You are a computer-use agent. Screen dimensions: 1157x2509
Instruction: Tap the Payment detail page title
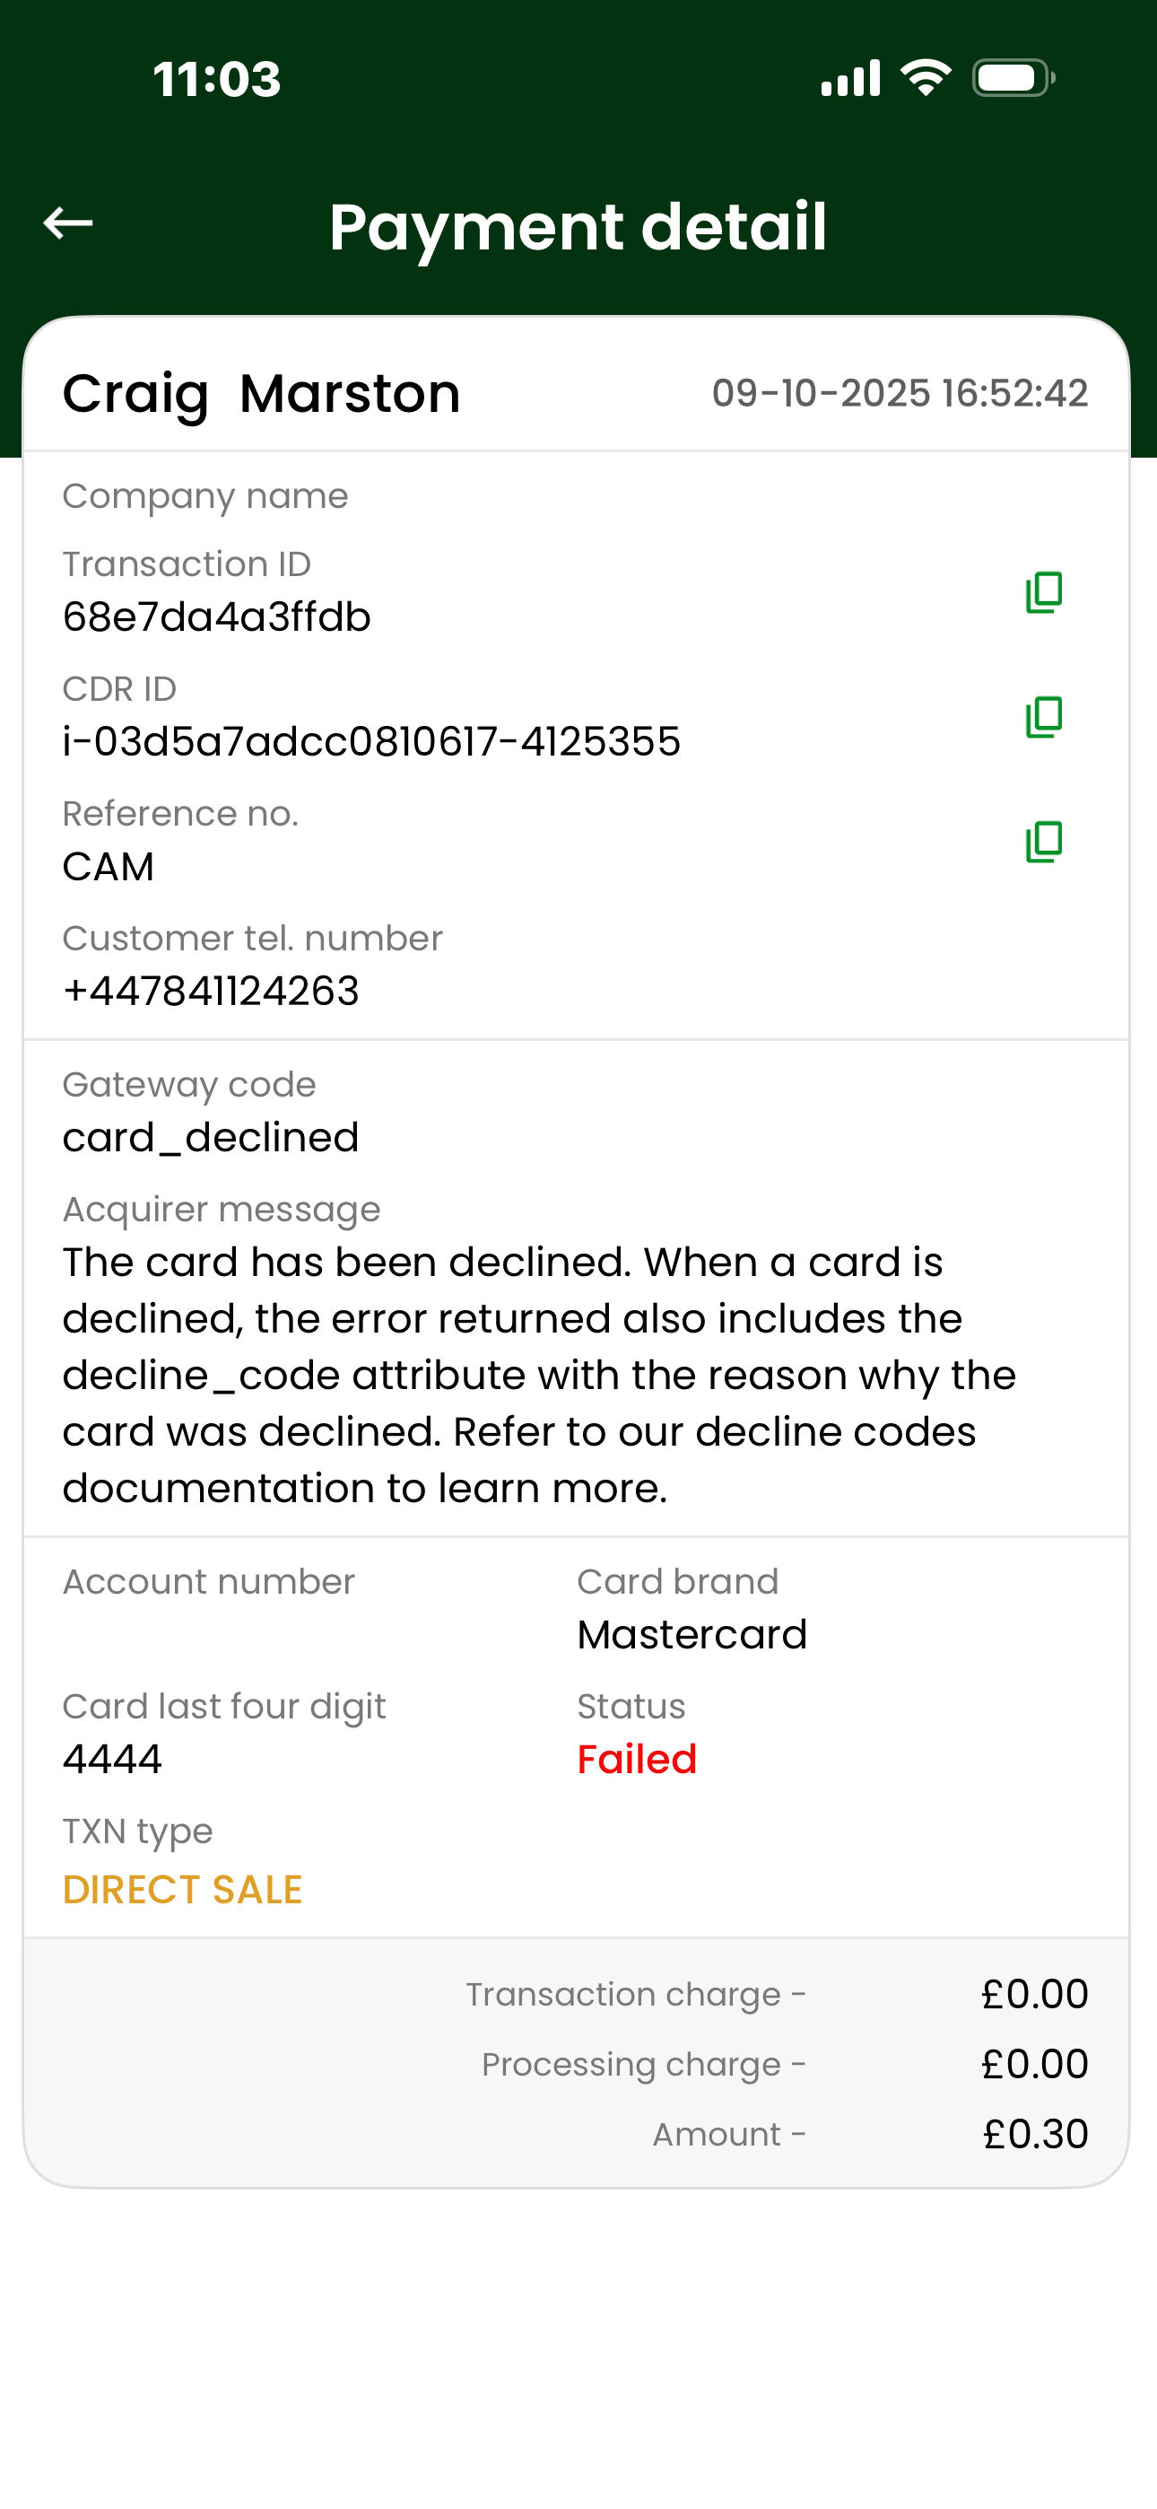[578, 227]
